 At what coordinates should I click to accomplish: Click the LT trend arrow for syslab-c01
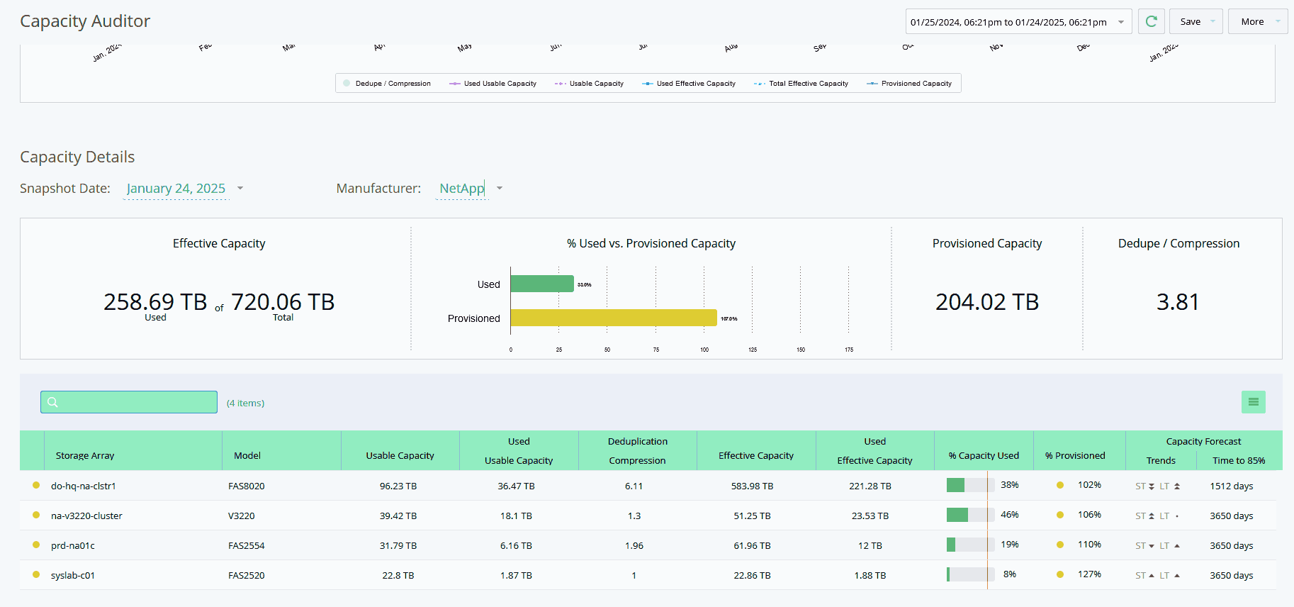pos(1177,576)
